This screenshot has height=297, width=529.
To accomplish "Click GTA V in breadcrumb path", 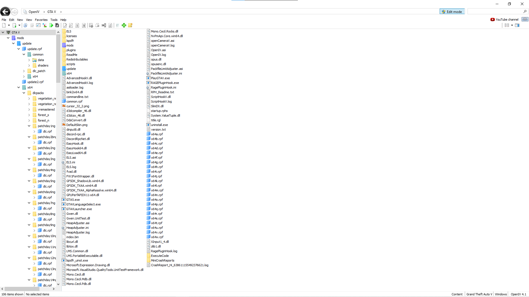I will [x=52, y=12].
